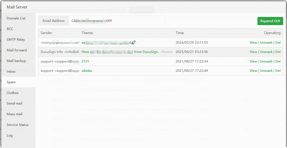287x148 pixels.
Task: View the sdsdas email
Action: coord(253,70)
